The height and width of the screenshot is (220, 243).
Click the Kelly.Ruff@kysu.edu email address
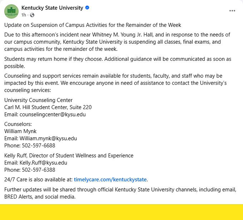[43, 163]
